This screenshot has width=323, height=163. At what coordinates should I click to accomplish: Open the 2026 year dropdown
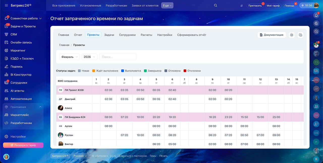click(89, 57)
